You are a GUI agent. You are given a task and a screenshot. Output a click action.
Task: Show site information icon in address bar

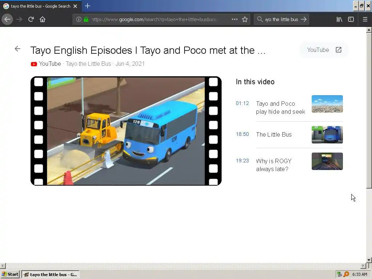tap(79, 20)
